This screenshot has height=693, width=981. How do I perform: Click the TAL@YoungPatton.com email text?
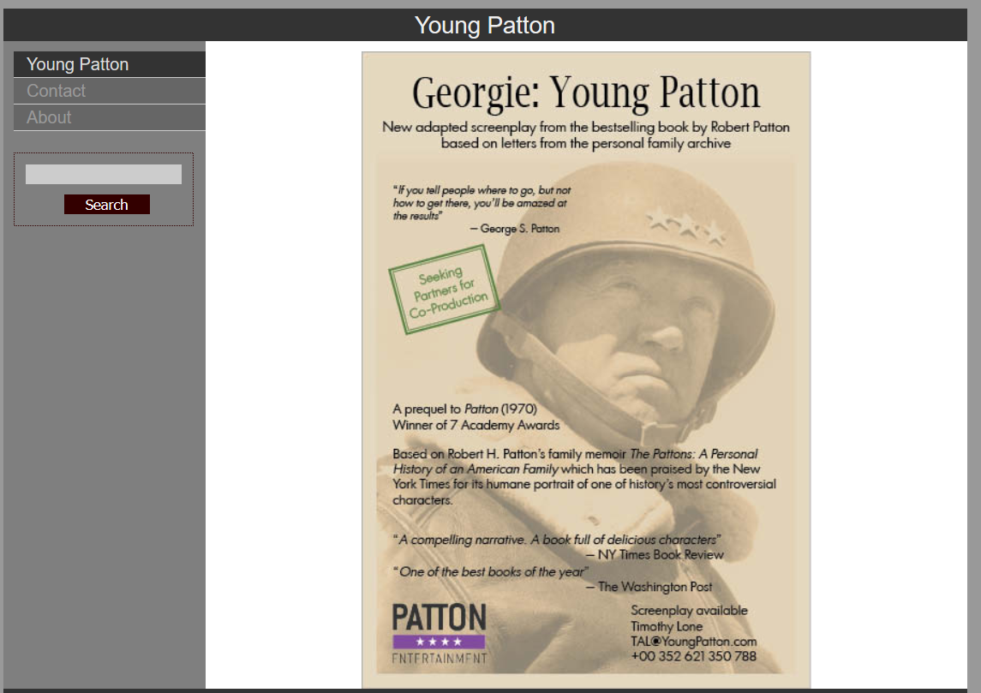[x=694, y=641]
